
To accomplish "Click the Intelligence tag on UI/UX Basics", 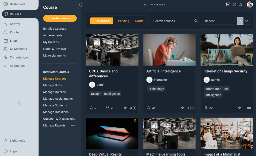I will coord(112,94).
